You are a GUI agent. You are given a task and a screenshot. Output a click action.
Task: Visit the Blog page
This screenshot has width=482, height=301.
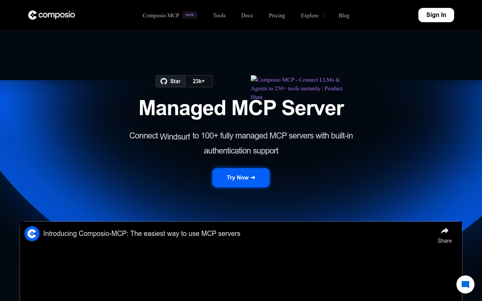(x=344, y=15)
